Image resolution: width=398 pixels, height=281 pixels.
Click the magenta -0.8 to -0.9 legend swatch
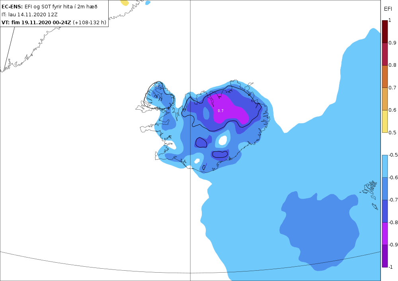click(x=385, y=233)
